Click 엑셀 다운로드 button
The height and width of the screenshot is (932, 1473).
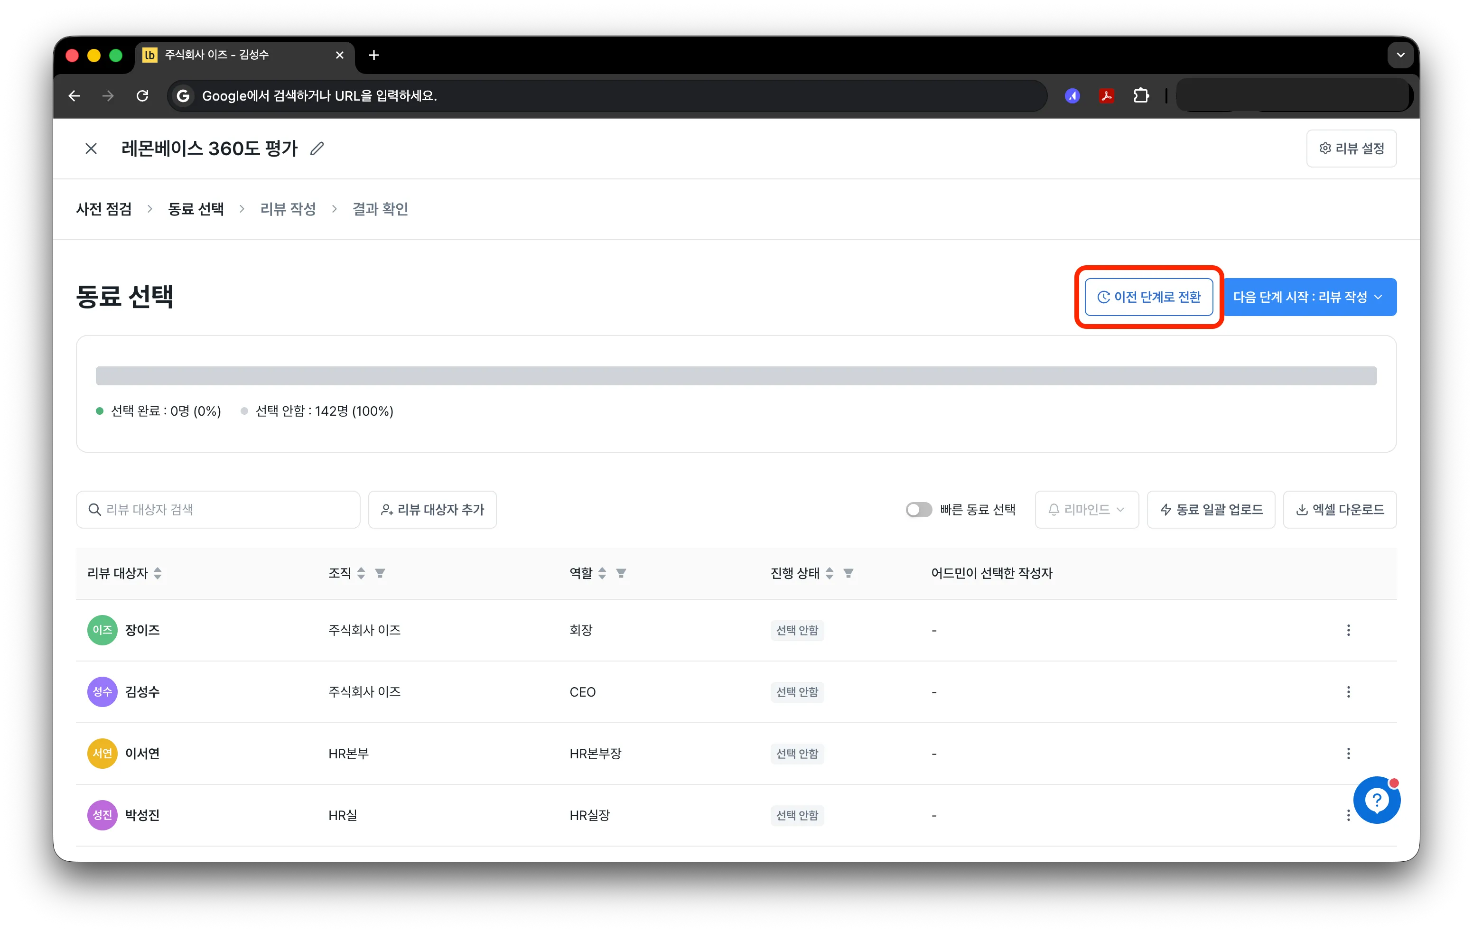(1340, 510)
